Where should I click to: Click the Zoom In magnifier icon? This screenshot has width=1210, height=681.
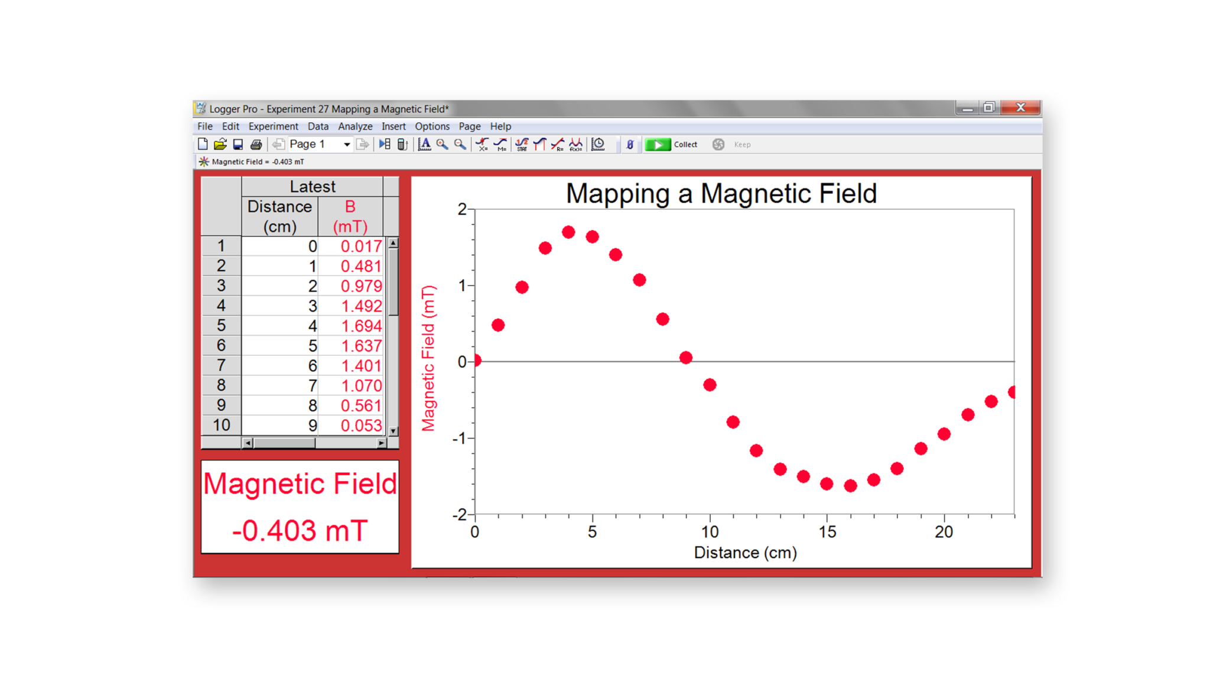[x=442, y=144]
